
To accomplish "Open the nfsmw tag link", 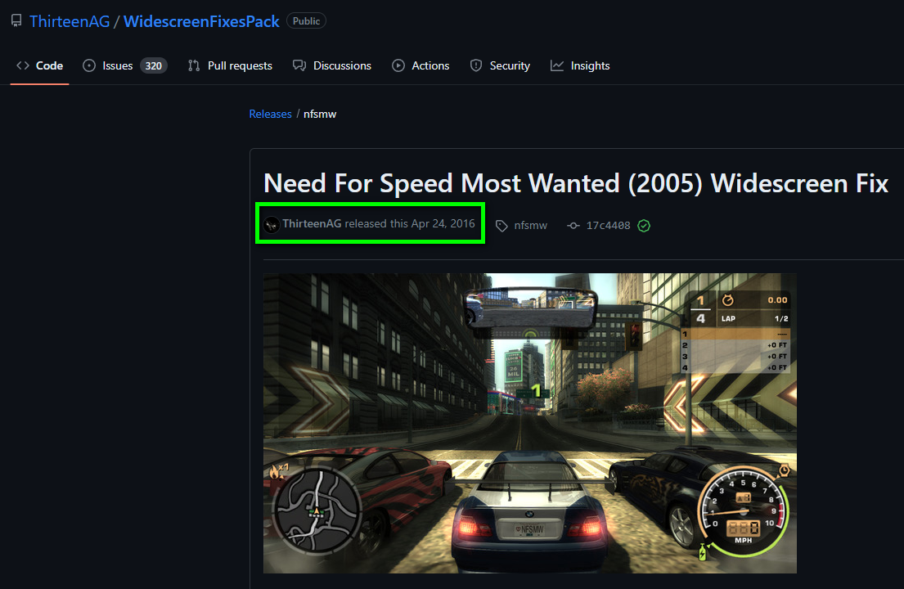I will (530, 225).
